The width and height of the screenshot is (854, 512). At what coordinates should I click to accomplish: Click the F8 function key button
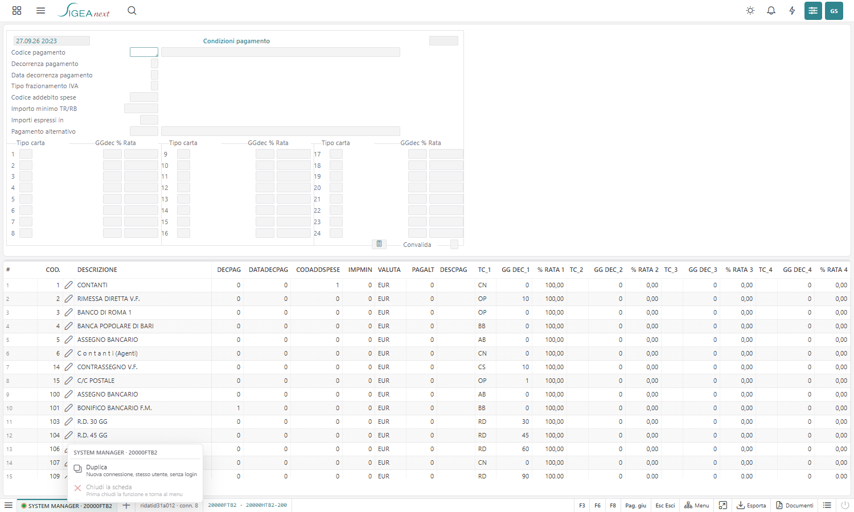[613, 505]
